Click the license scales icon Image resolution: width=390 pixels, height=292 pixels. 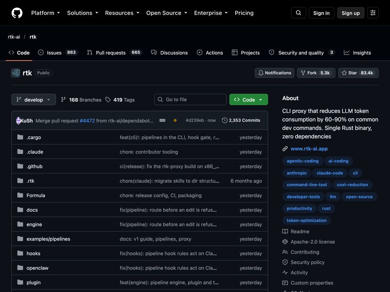285,242
